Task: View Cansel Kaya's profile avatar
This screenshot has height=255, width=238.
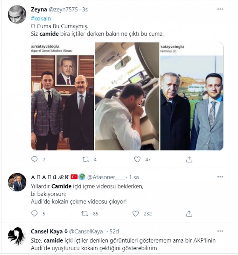Action: 17,236
